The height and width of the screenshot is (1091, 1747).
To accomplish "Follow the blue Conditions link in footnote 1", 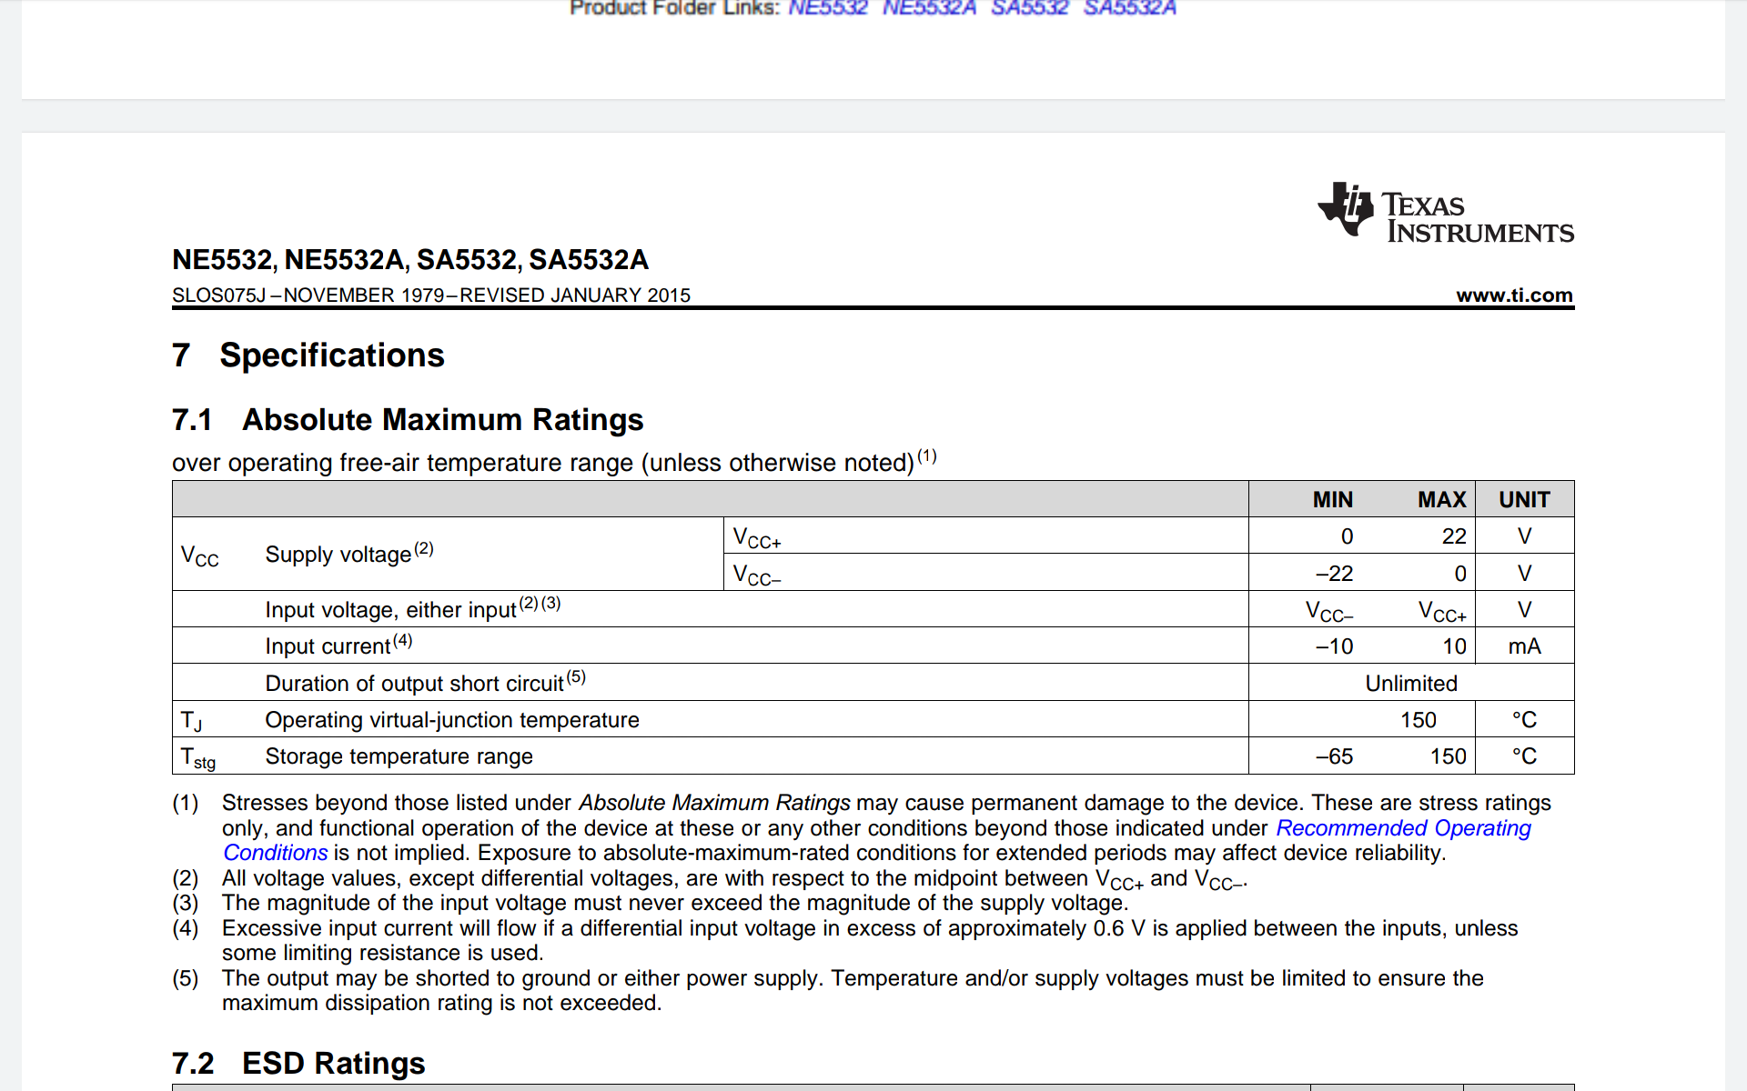I will click(276, 853).
